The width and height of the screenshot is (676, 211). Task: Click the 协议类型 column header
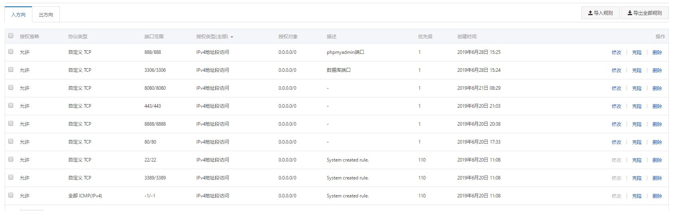(x=78, y=37)
